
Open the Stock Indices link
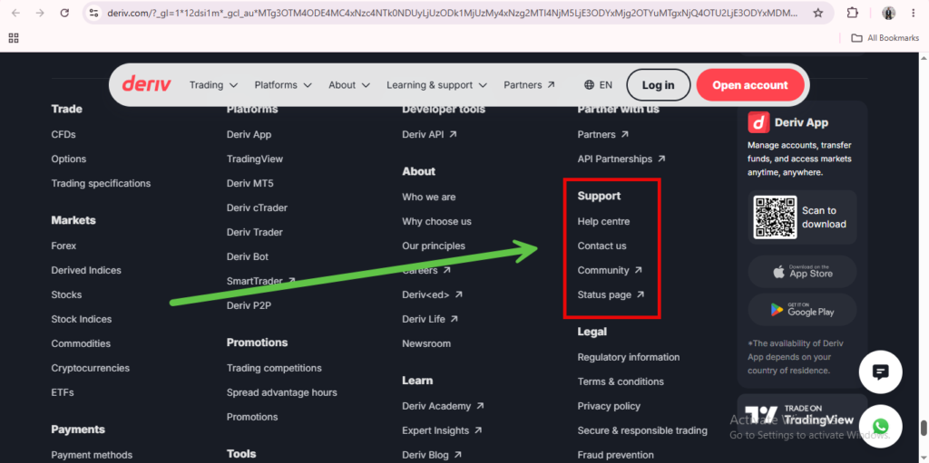click(81, 319)
